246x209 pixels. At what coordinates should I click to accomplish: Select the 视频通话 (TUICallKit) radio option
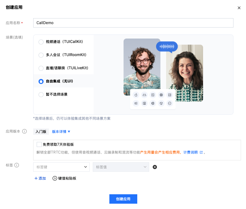pos(41,42)
